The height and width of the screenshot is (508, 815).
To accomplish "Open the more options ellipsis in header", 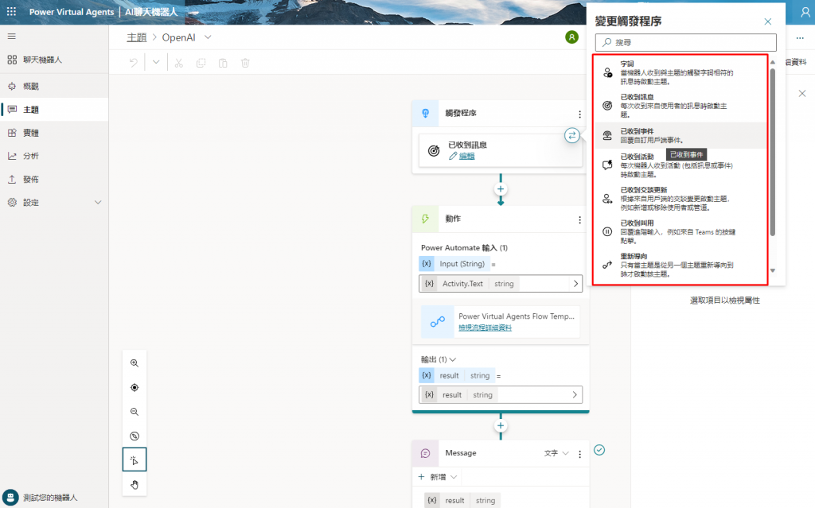I will pos(800,38).
